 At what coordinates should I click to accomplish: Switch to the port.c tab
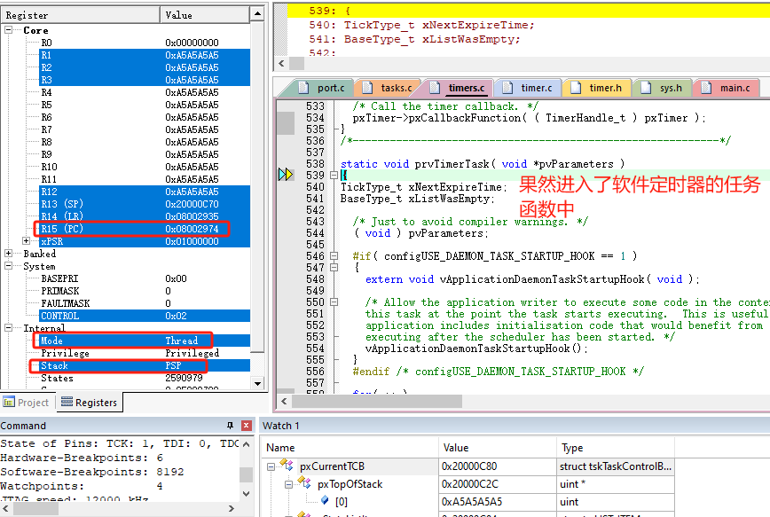(x=324, y=88)
